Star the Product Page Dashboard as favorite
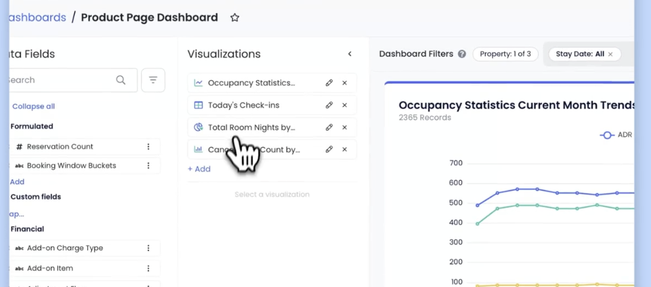 tap(234, 18)
